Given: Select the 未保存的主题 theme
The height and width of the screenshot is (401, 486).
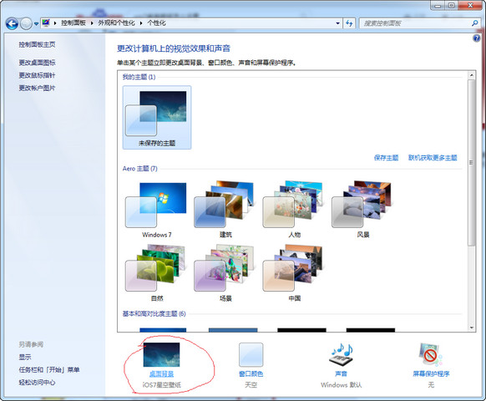Looking at the screenshot, I should 157,118.
